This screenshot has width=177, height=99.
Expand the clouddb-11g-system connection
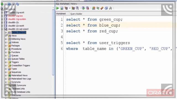tap(2, 19)
